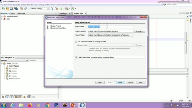192x108 pixels.
Task: Close the init - Navigator tab
Action: tap(13, 57)
